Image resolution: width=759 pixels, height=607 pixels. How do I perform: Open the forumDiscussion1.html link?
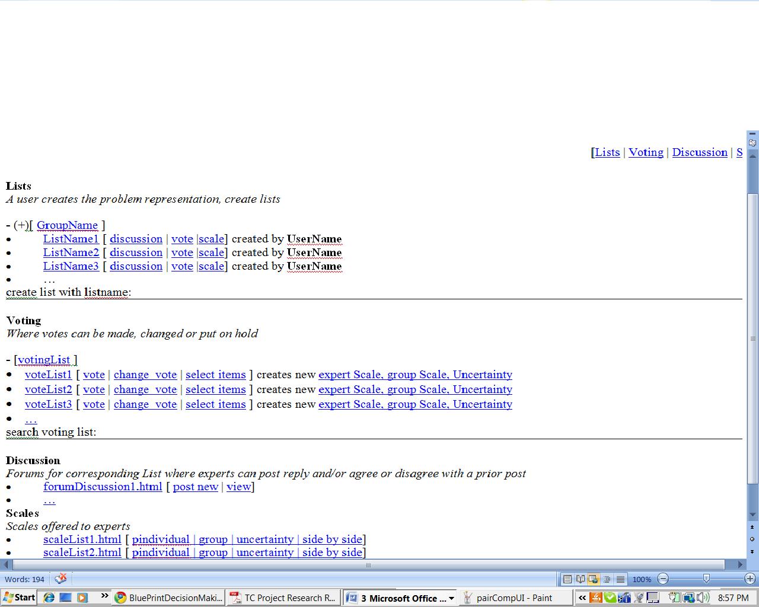click(x=103, y=487)
